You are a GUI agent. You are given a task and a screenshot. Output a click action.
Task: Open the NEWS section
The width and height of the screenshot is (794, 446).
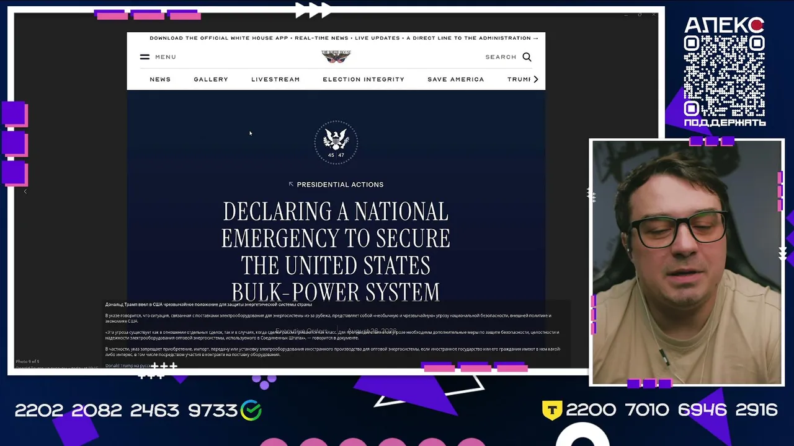(160, 79)
